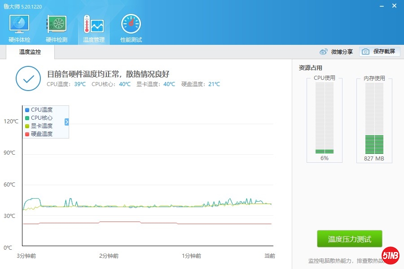Open the 硬件体检 hardware checkup icon
Viewport: 404px width, 269px height.
coord(19,24)
